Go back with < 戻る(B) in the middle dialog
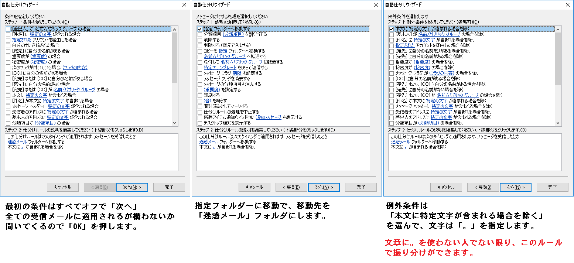The height and width of the screenshot is (263, 574). [x=291, y=187]
